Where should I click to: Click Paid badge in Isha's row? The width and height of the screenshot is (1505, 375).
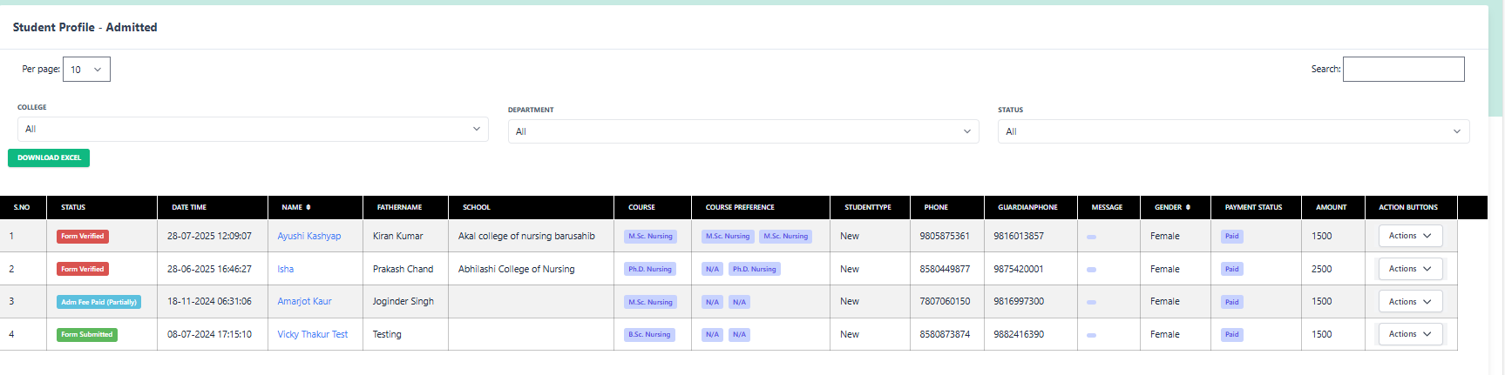(1231, 270)
